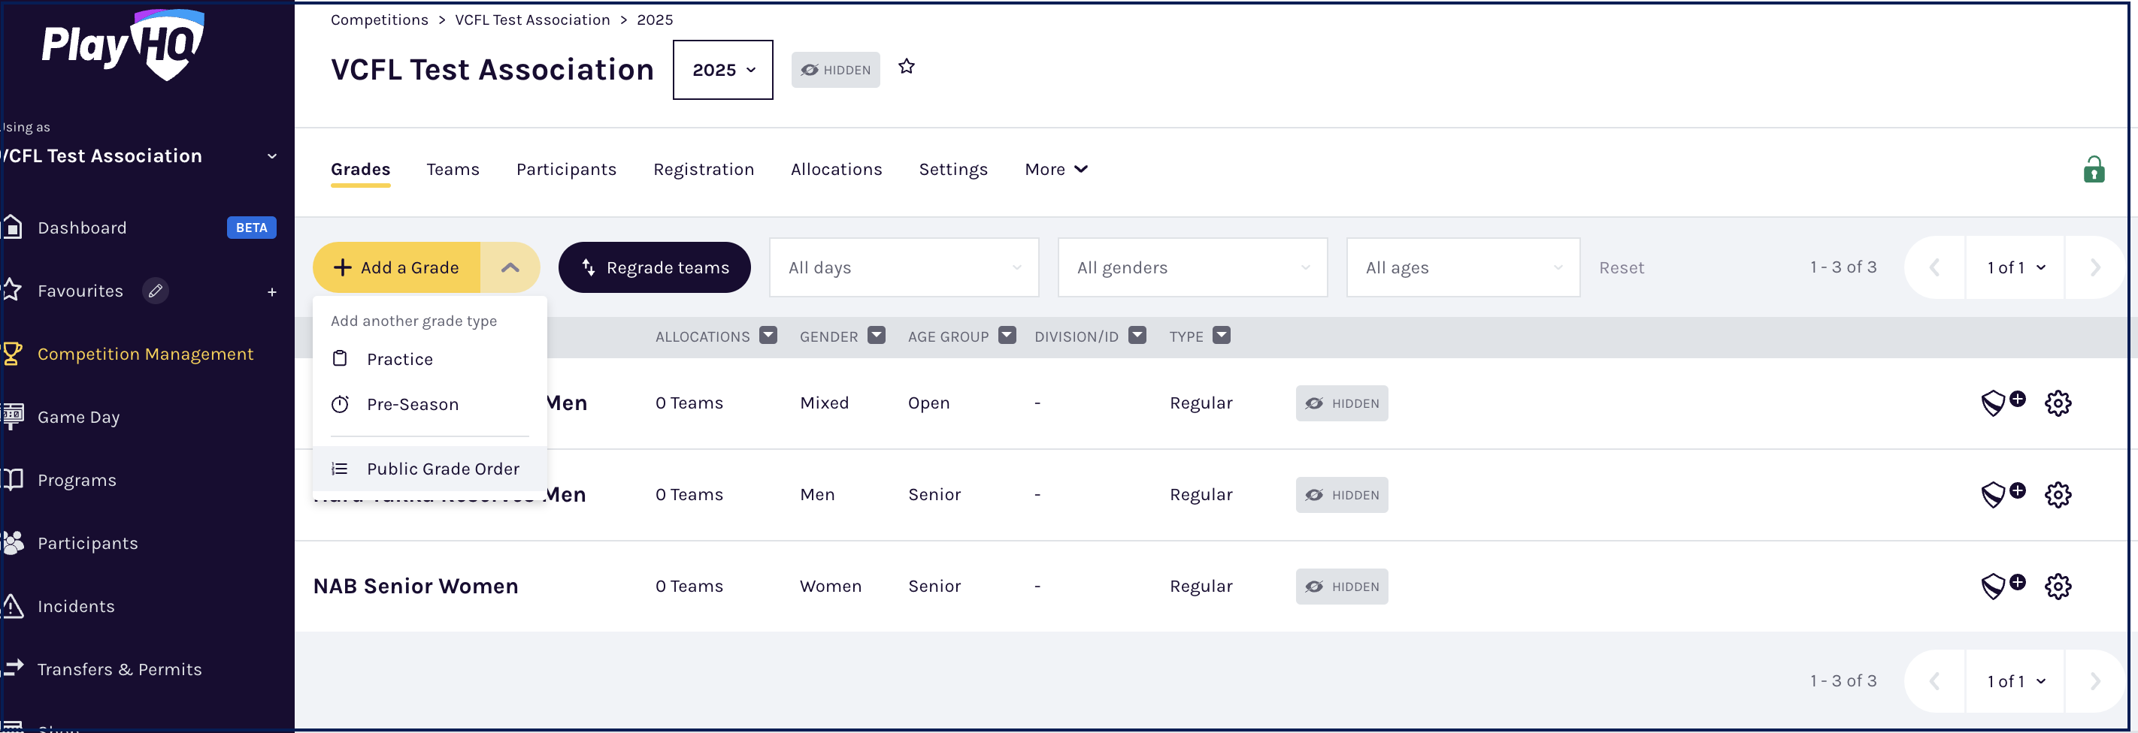Screen dimensions: 2138x733
Task: Click the Regrade teams button
Action: (654, 268)
